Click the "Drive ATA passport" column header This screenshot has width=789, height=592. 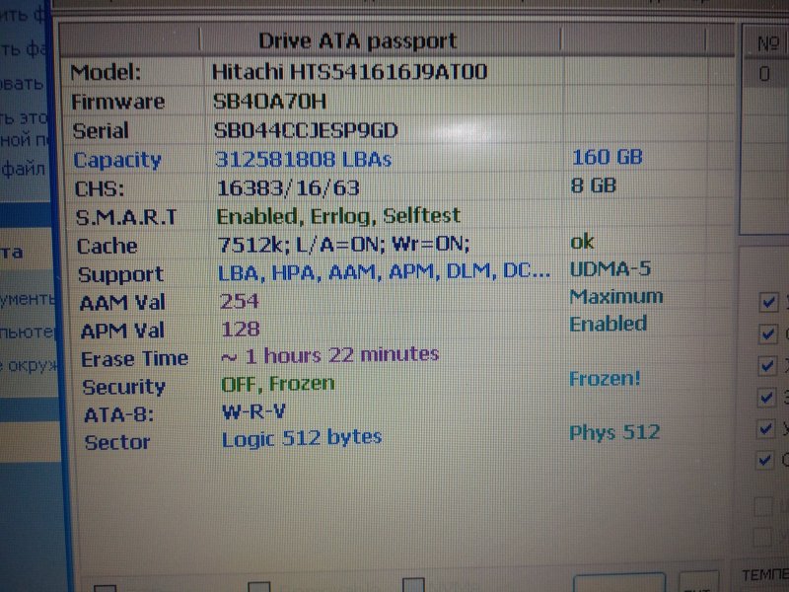357,40
